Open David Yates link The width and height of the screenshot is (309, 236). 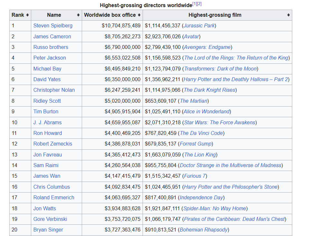(47, 79)
